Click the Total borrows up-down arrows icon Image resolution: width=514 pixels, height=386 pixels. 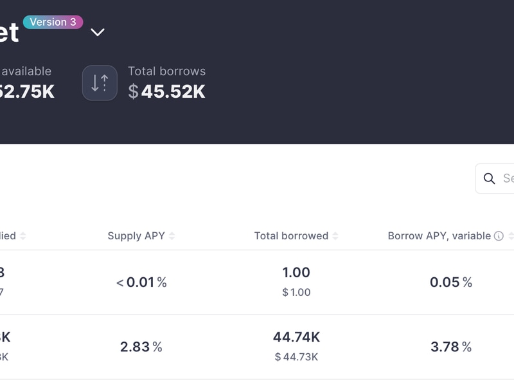coord(100,83)
